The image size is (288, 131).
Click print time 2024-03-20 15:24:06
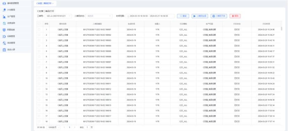pos(266,29)
